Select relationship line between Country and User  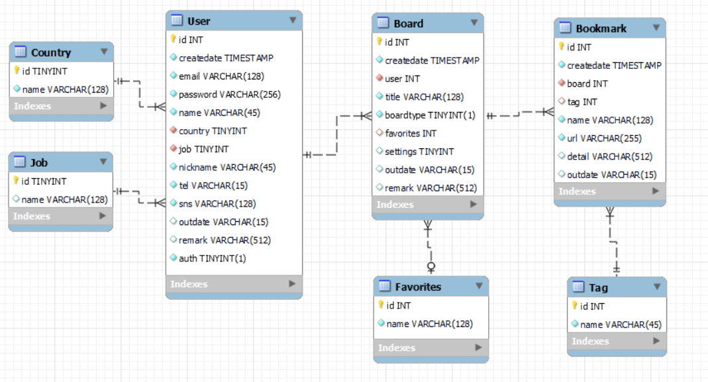tap(140, 94)
